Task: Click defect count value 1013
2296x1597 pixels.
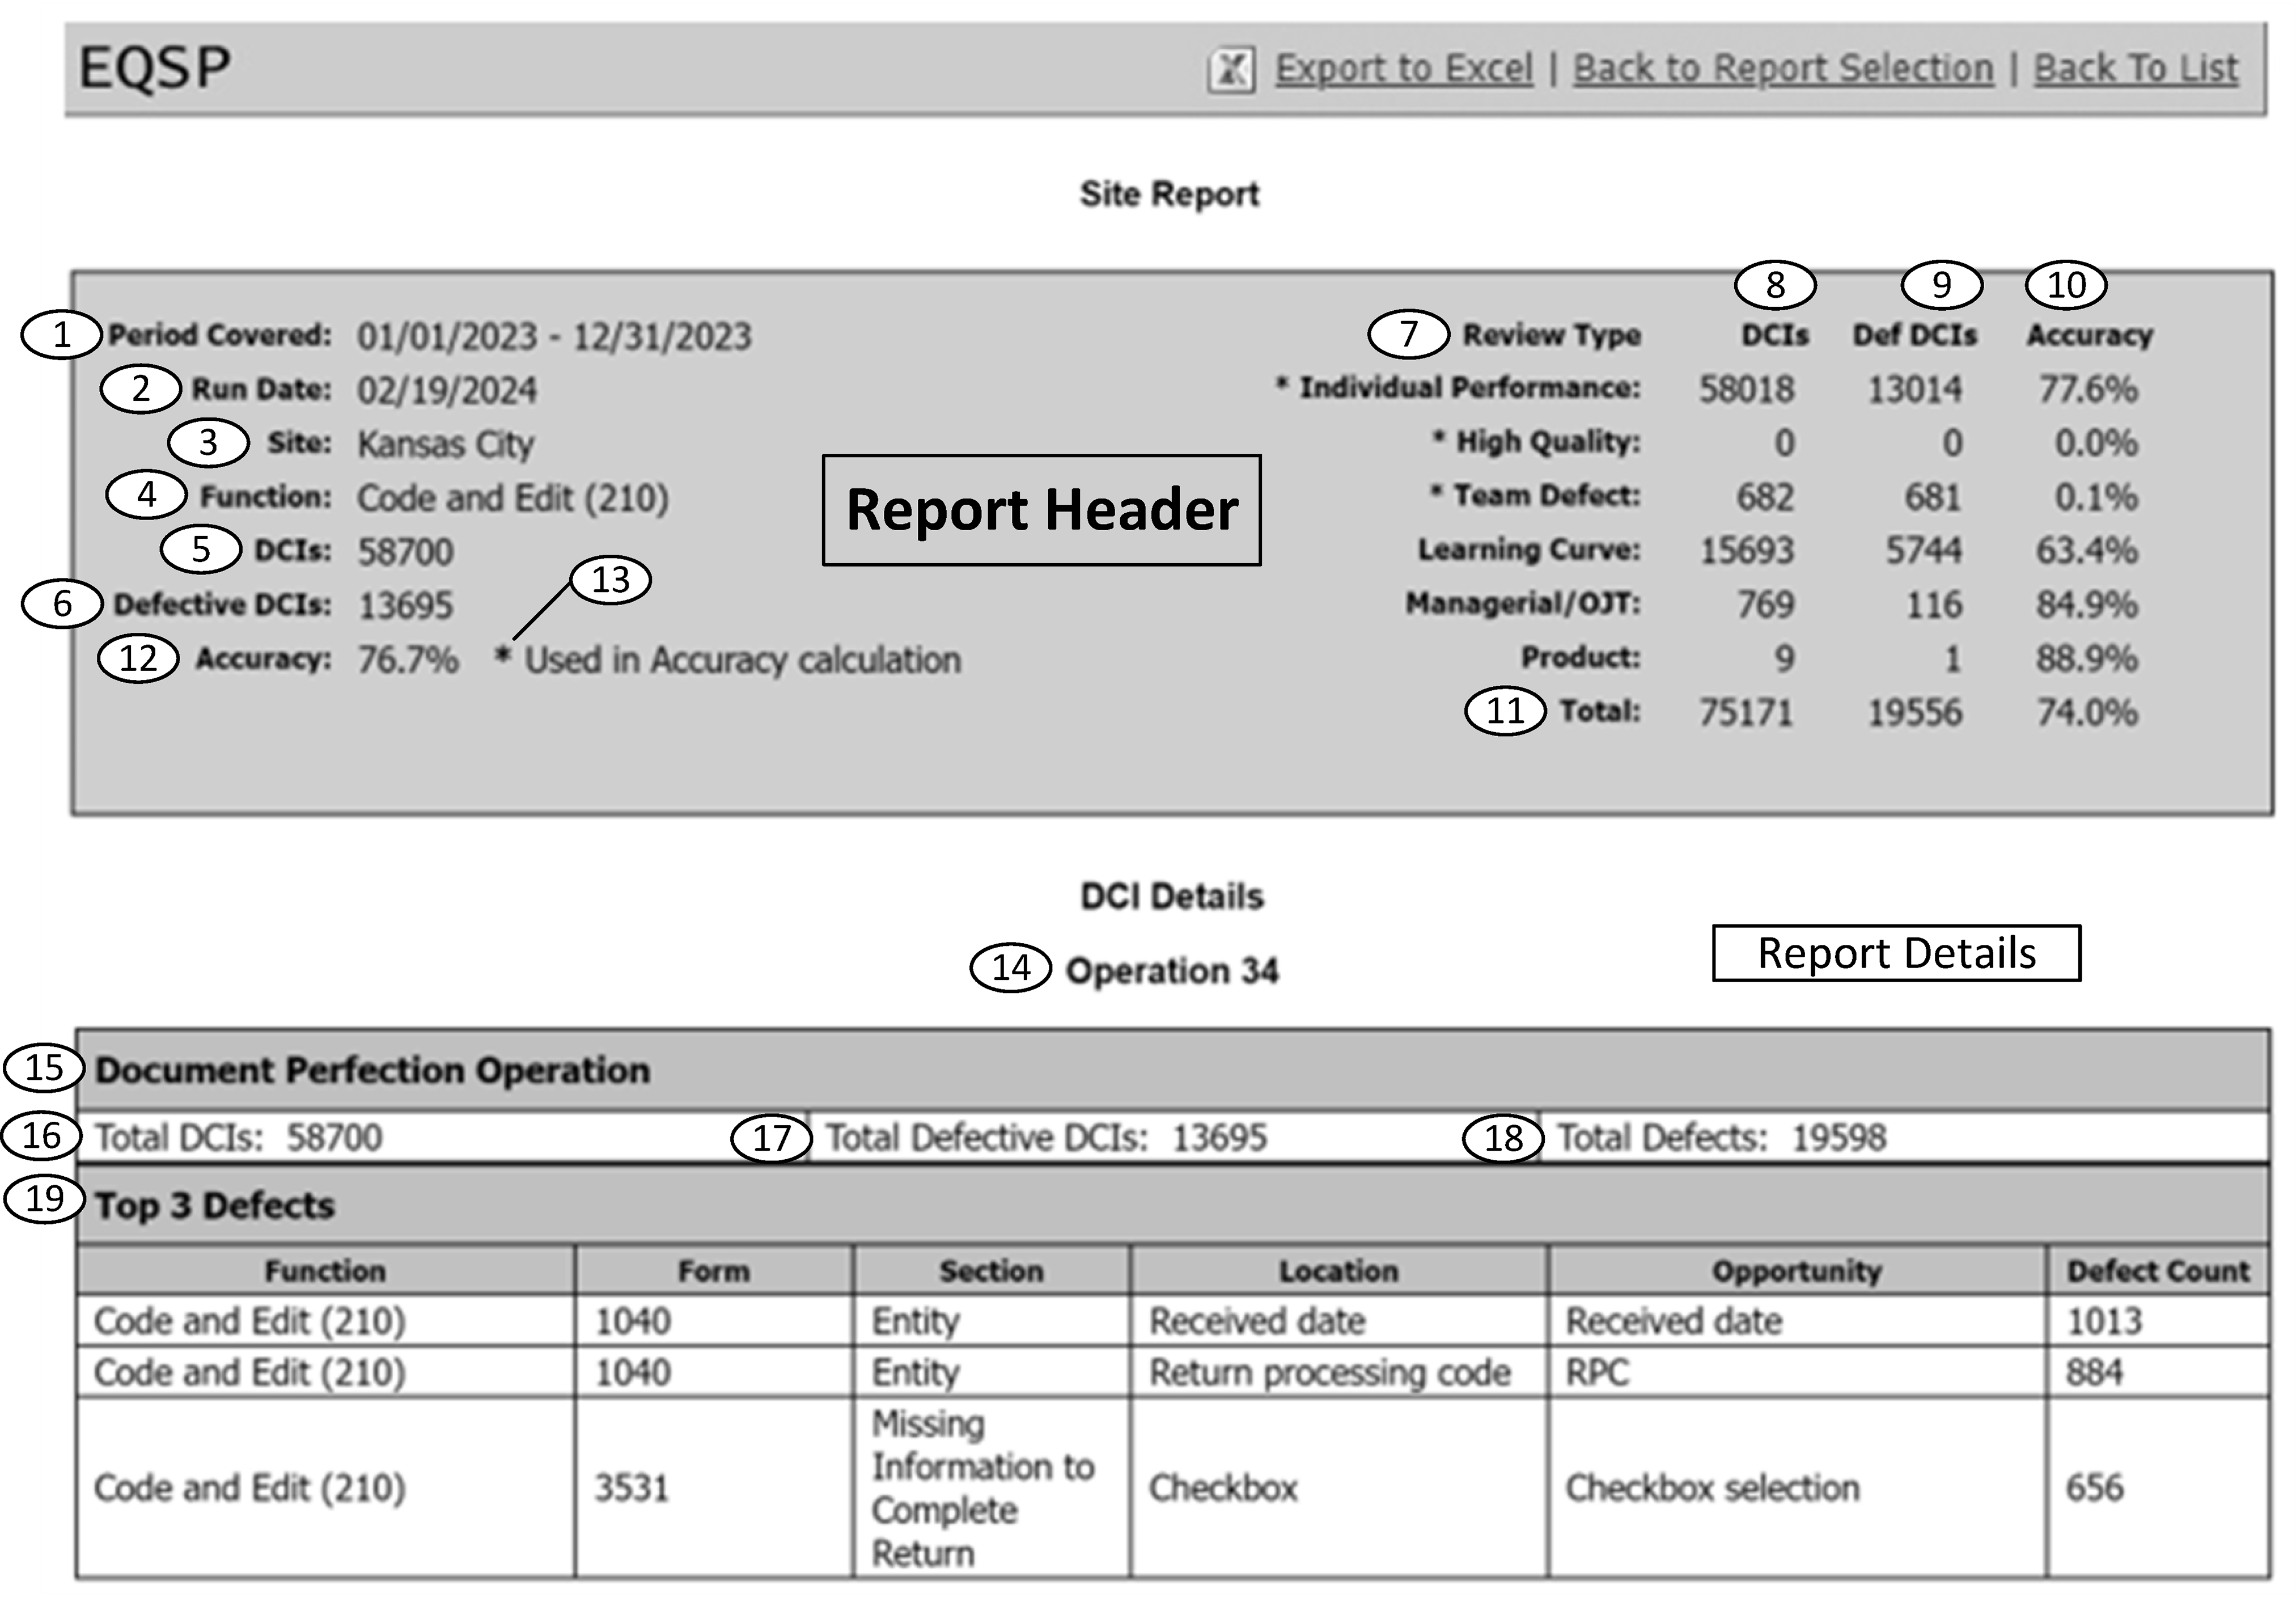Action: click(x=2104, y=1322)
